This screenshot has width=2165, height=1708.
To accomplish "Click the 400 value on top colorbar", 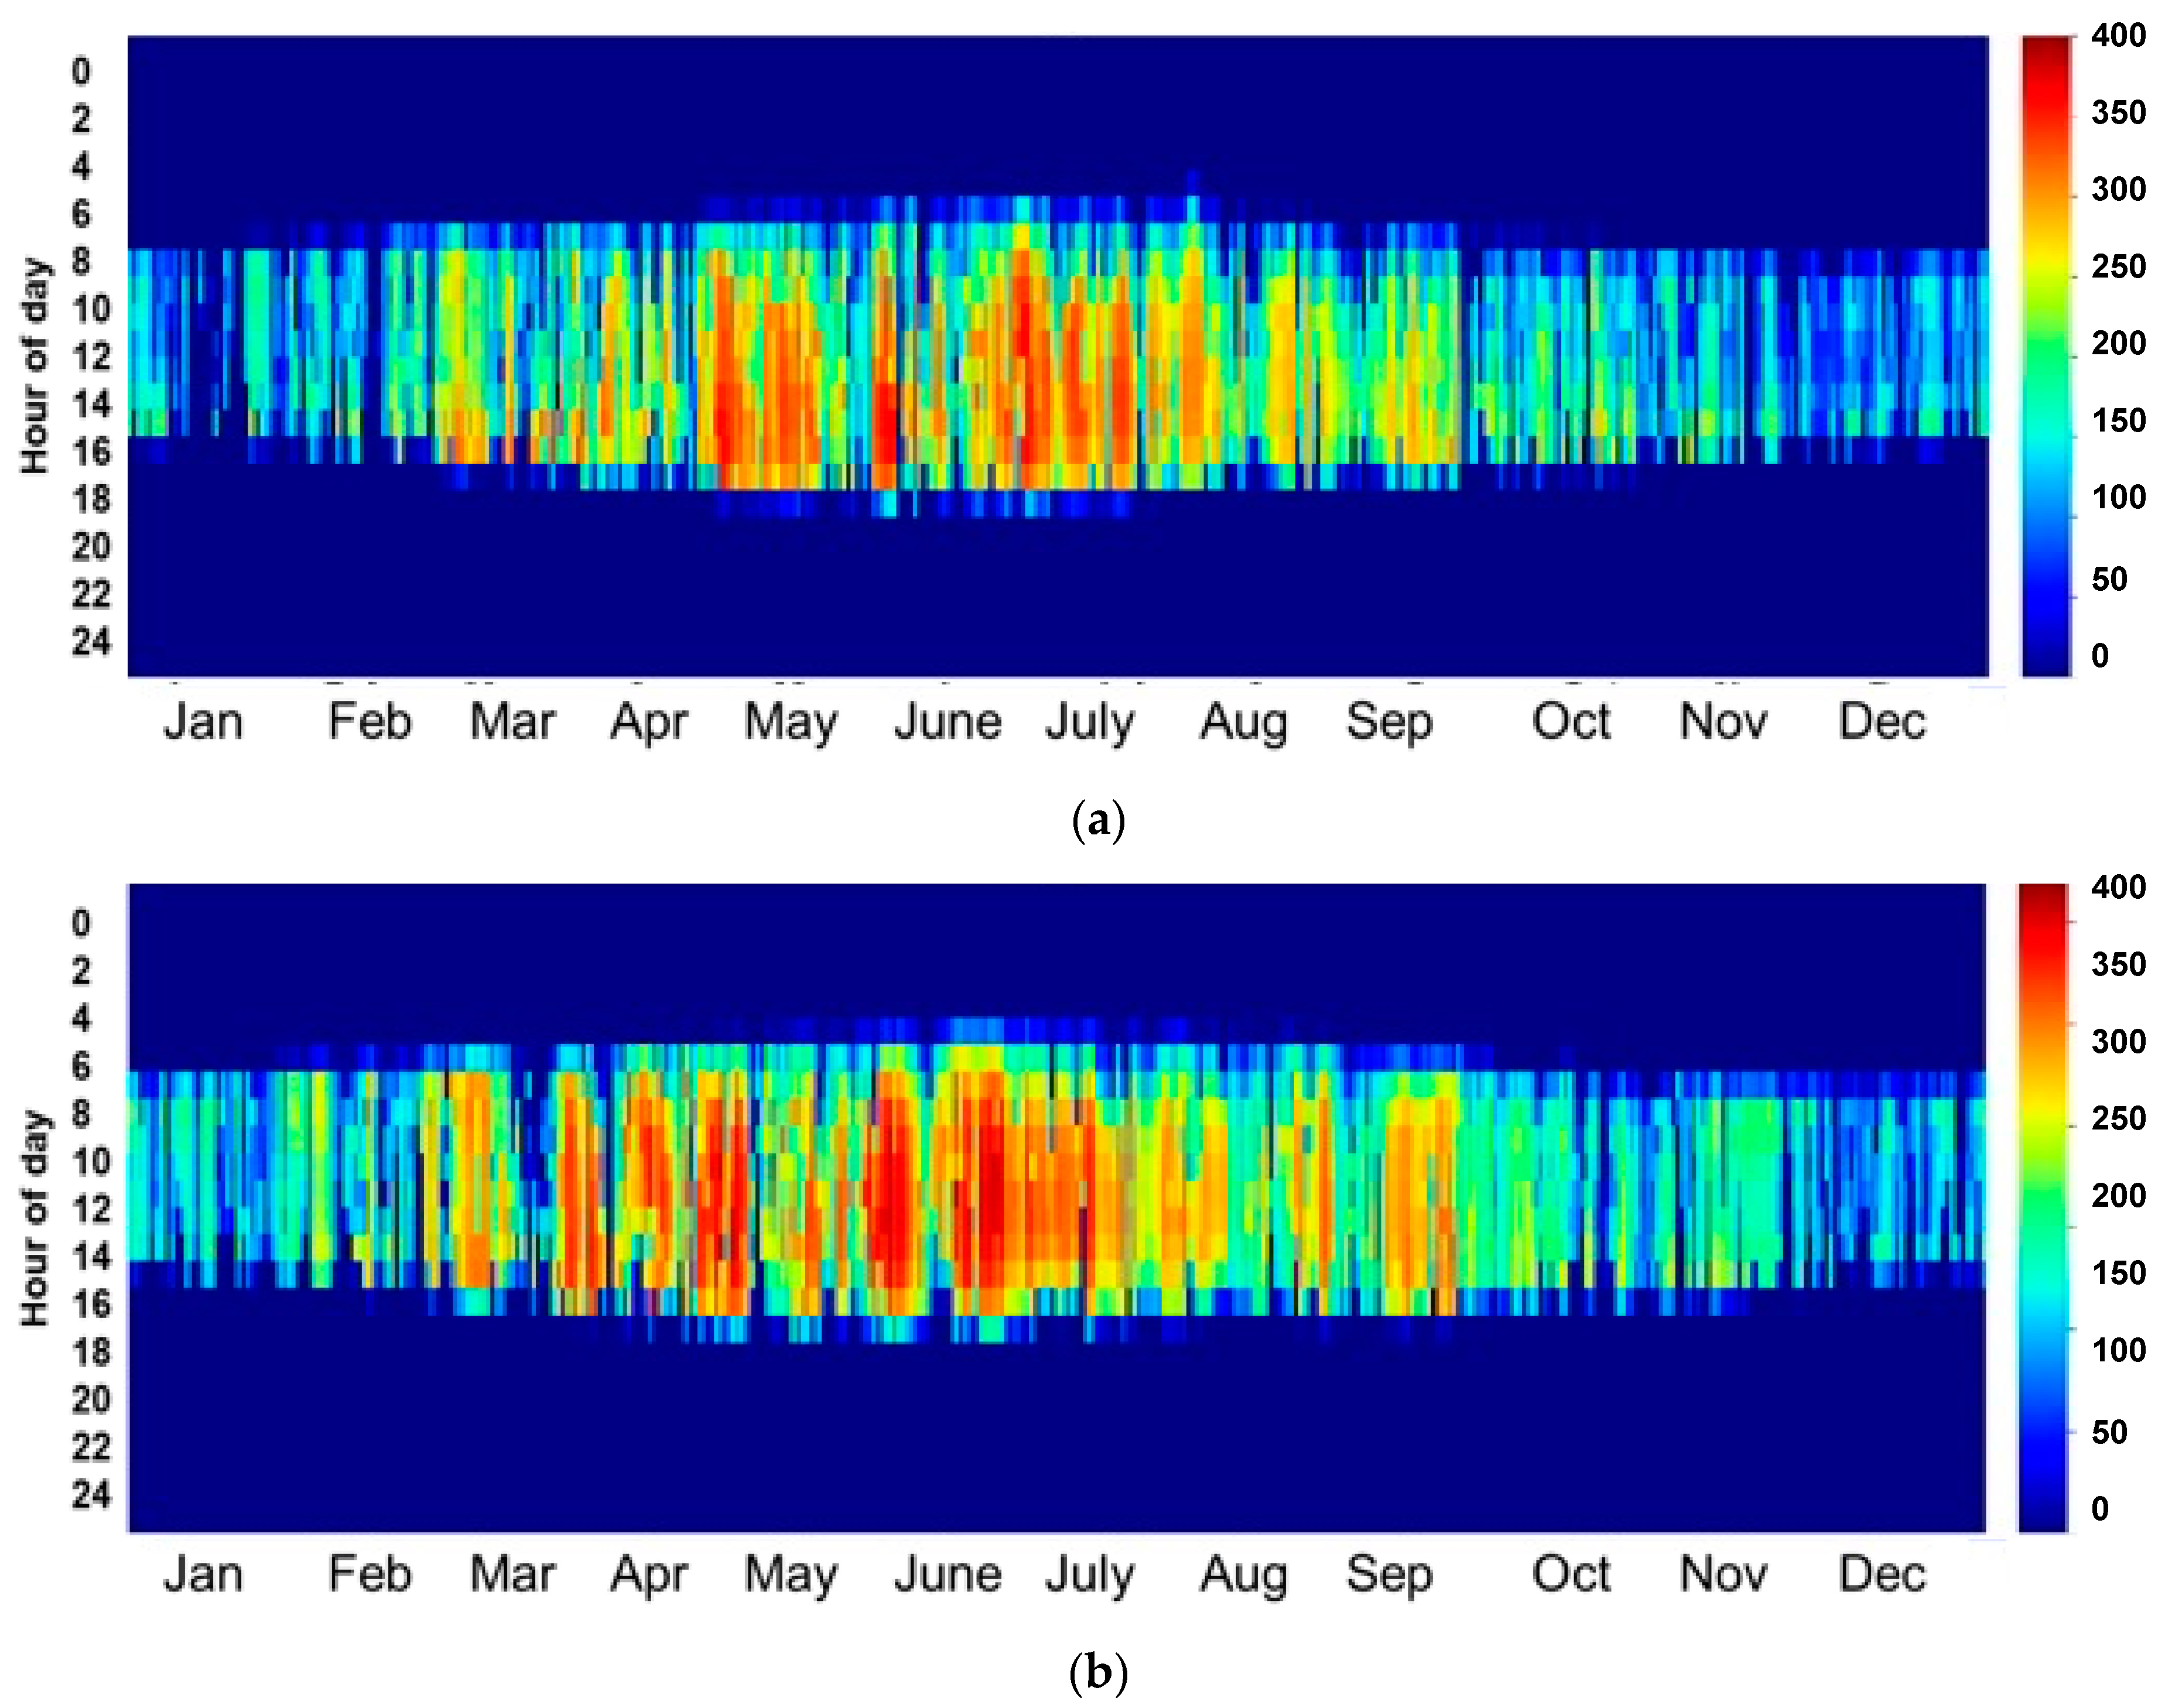I will point(2118,36).
